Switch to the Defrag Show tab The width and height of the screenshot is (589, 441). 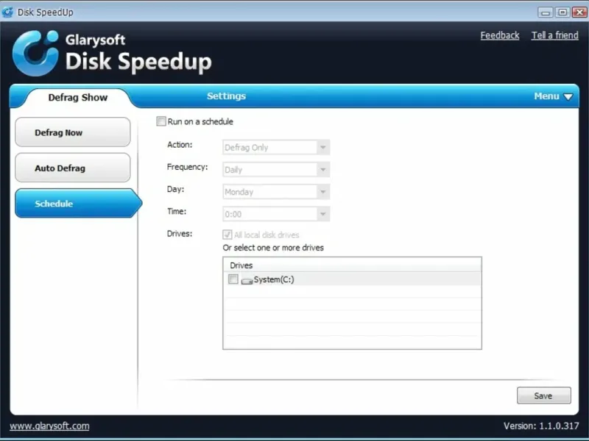pos(78,98)
